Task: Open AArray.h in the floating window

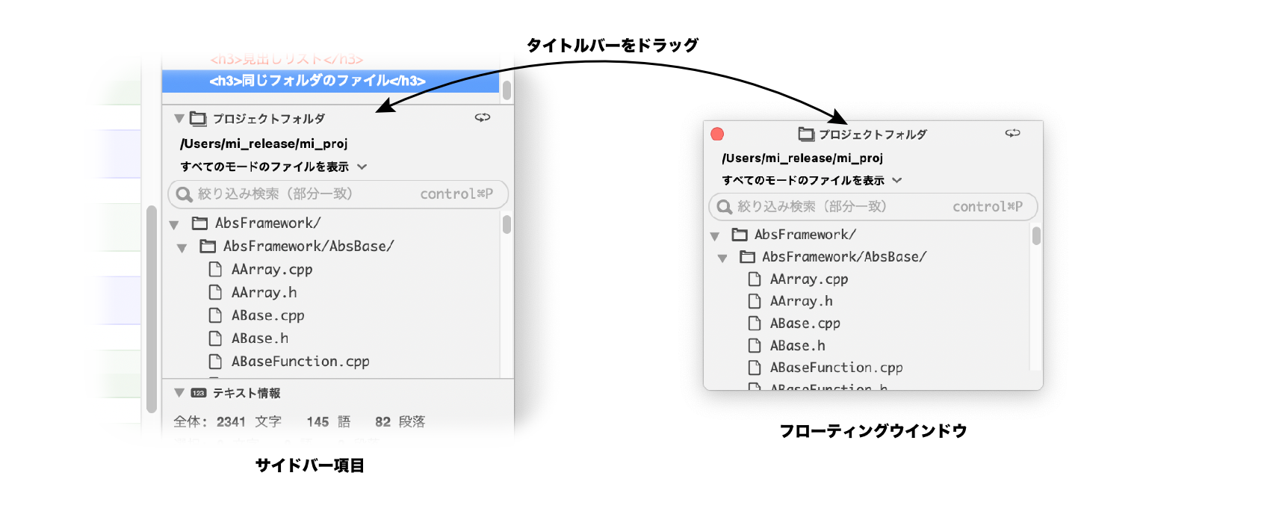Action: 801,301
